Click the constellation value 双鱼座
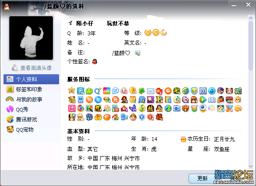256x186 pixels. click(221, 149)
